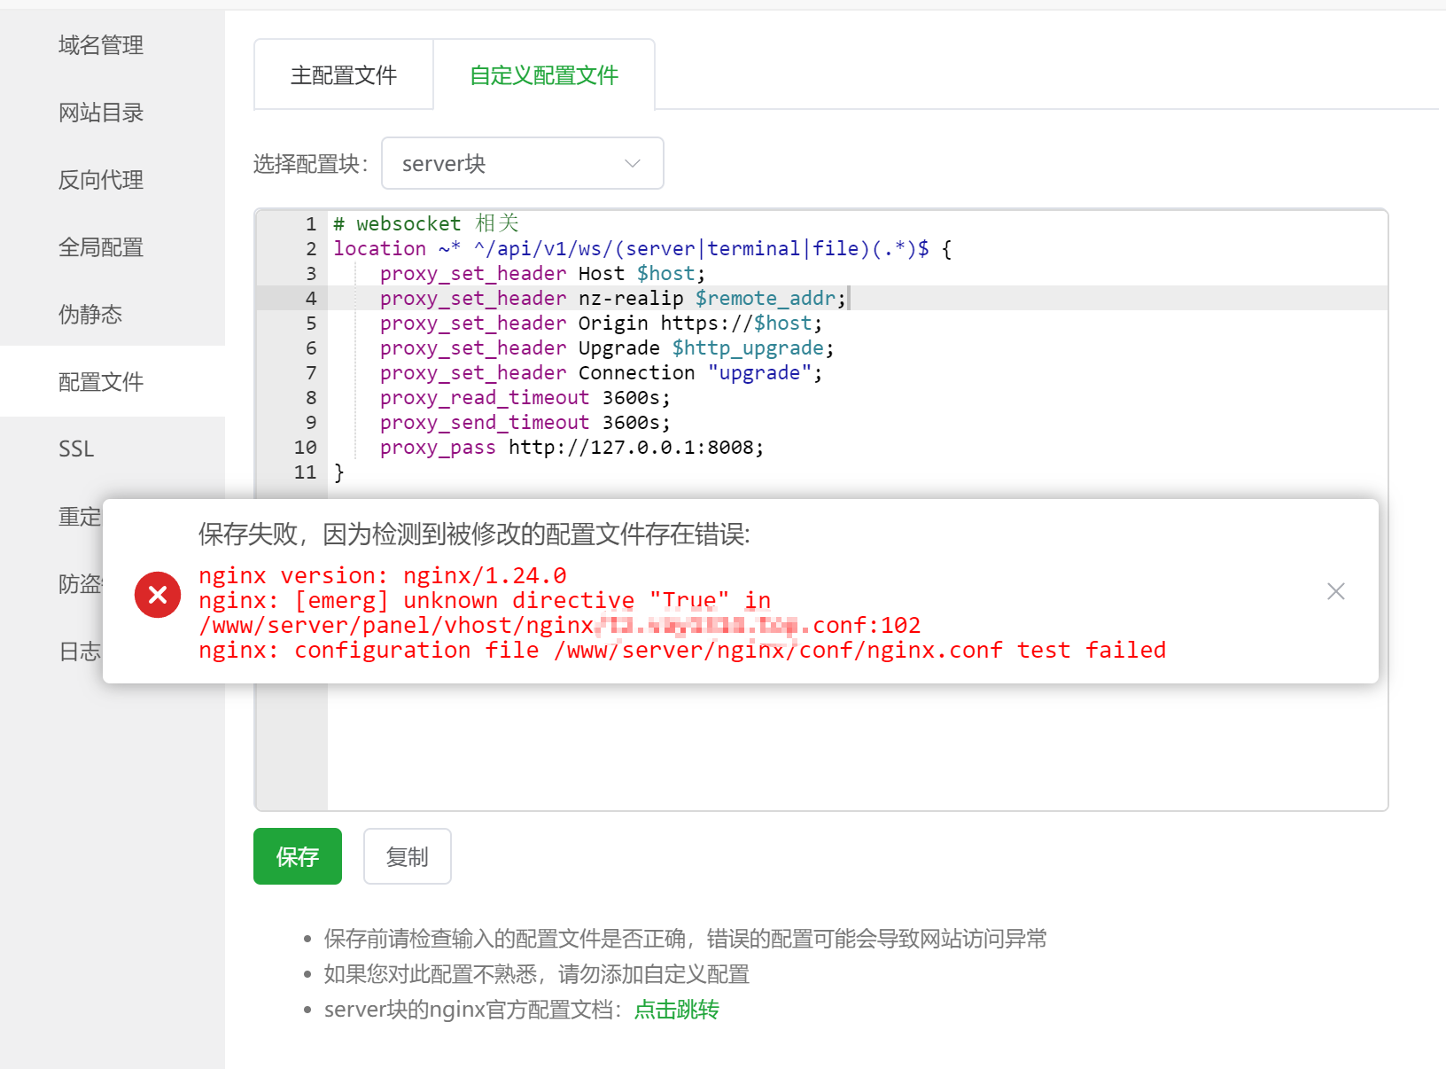Click the '# websocket 相关' comment line
Image resolution: width=1446 pixels, height=1069 pixels.
[426, 223]
